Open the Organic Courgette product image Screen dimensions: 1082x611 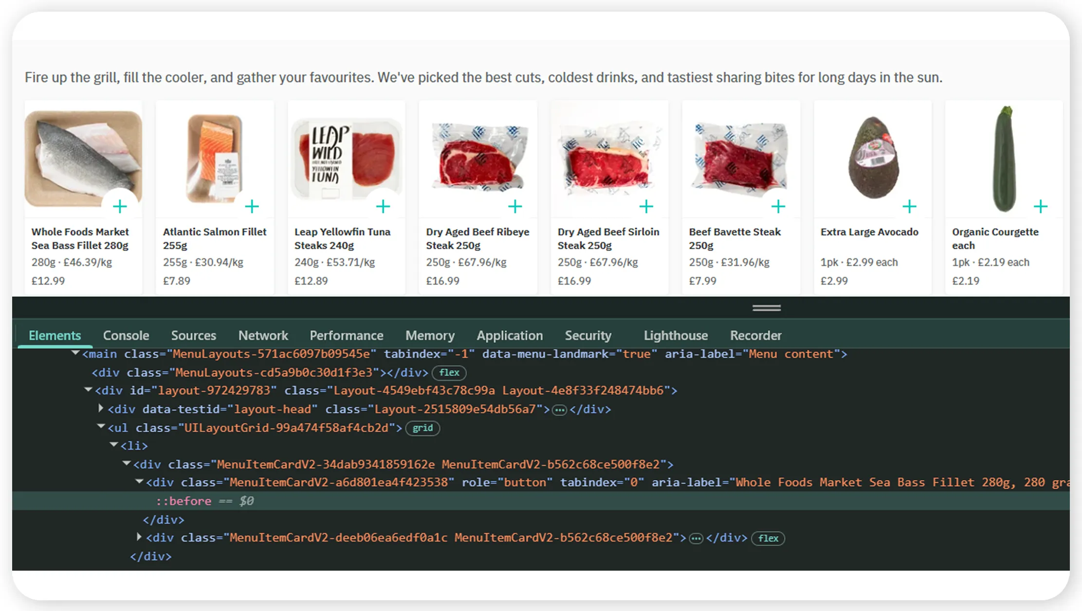(x=1004, y=158)
